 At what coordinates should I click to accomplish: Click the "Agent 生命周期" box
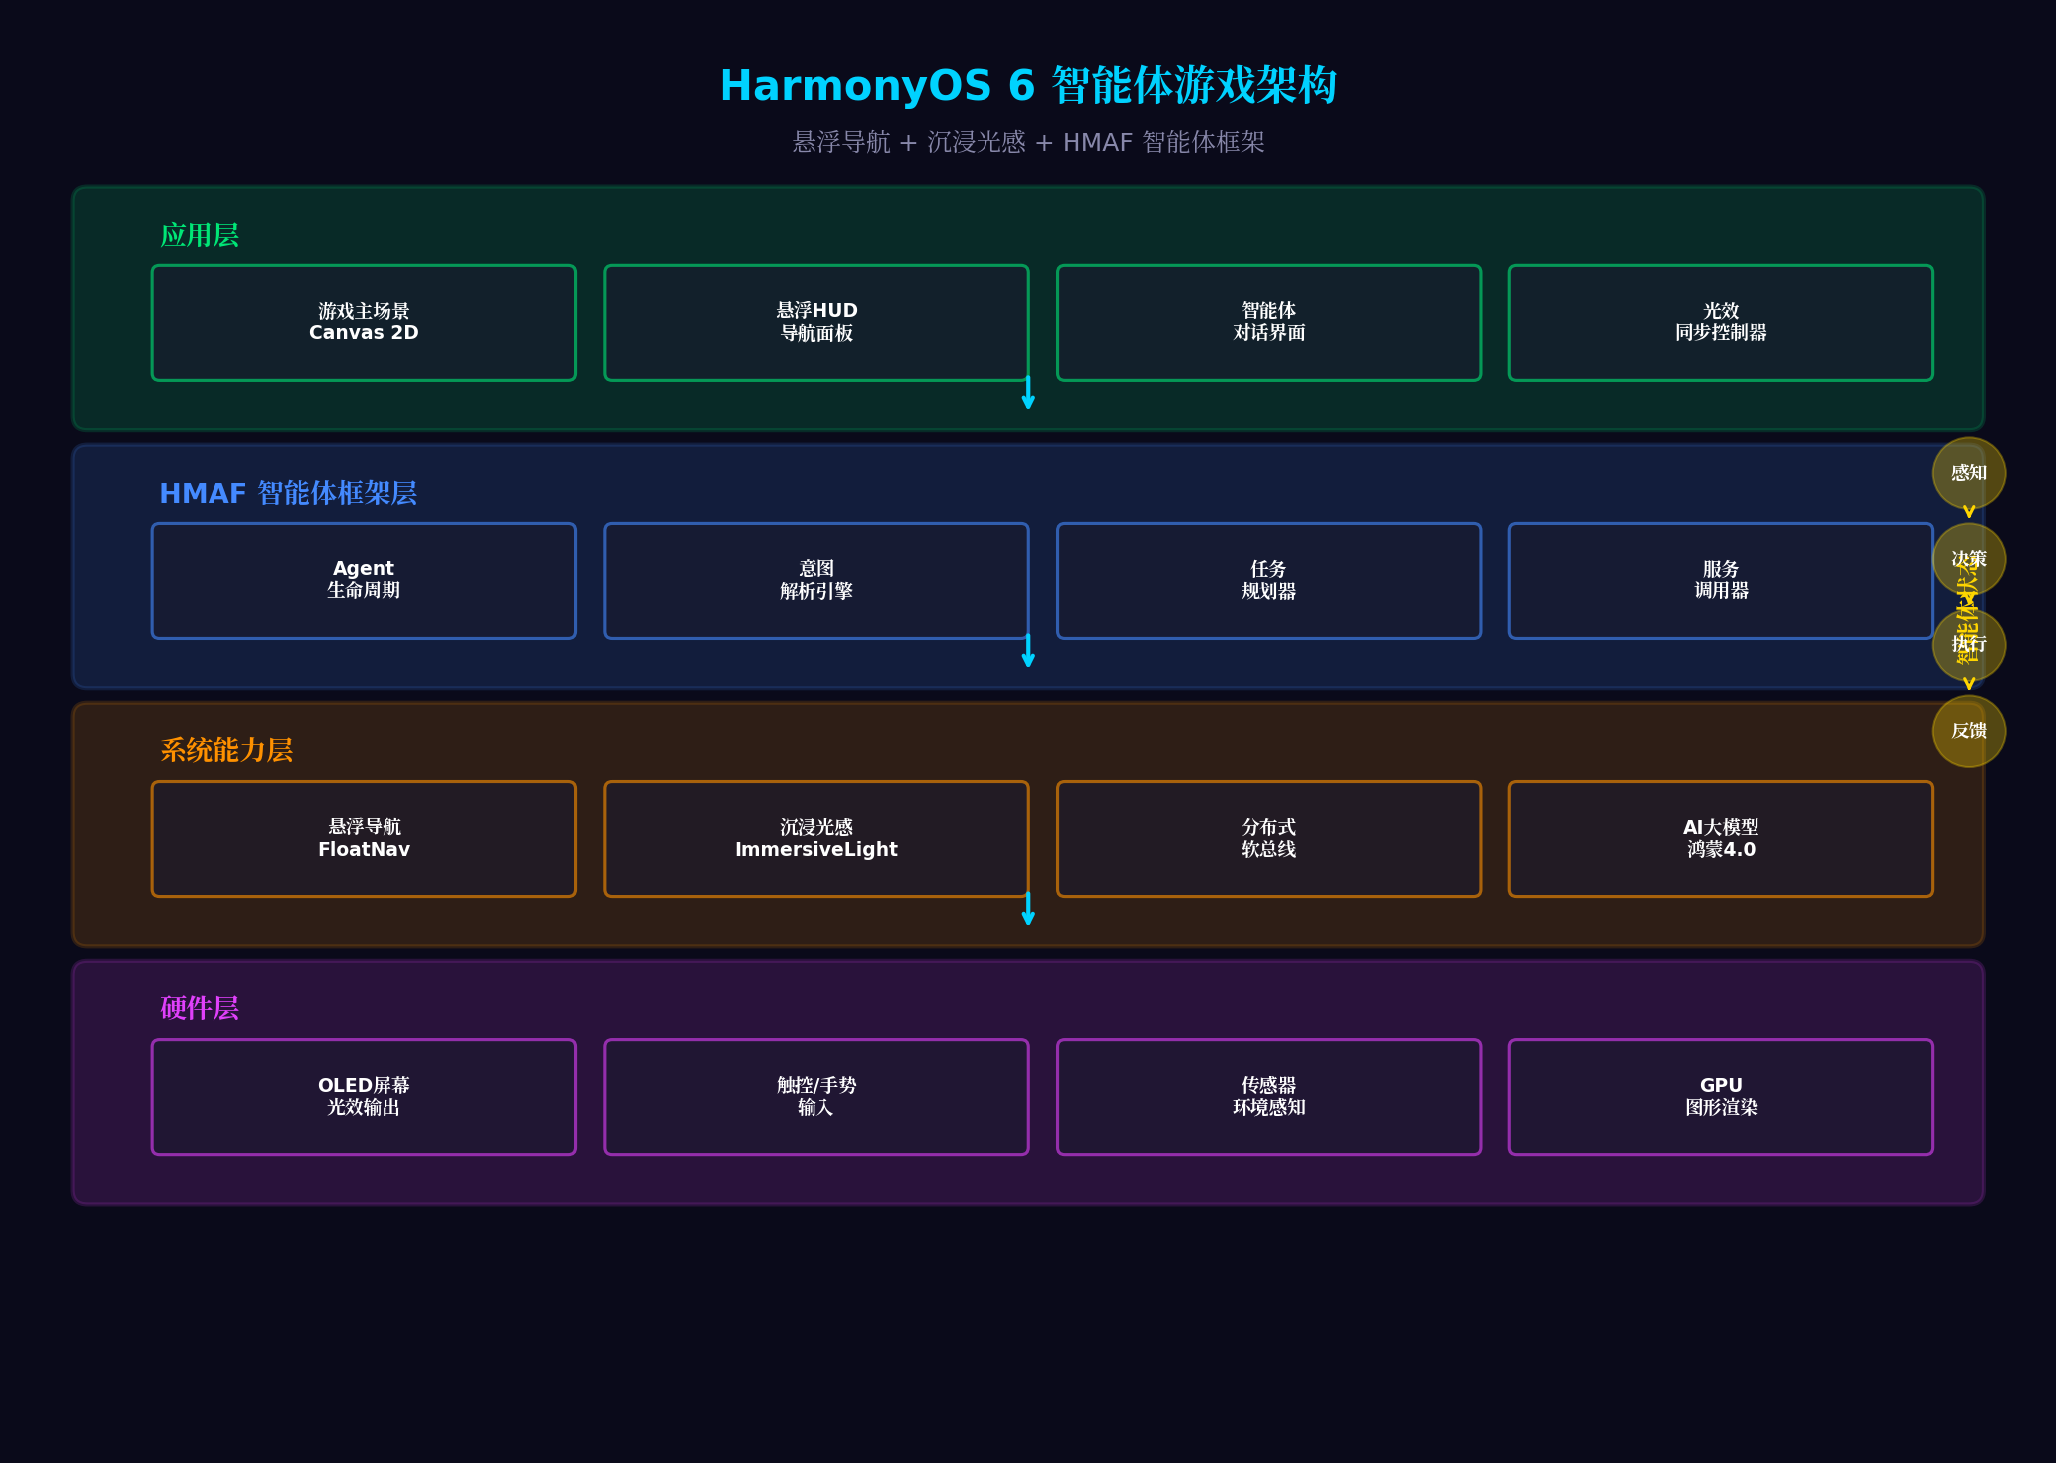coord(364,580)
